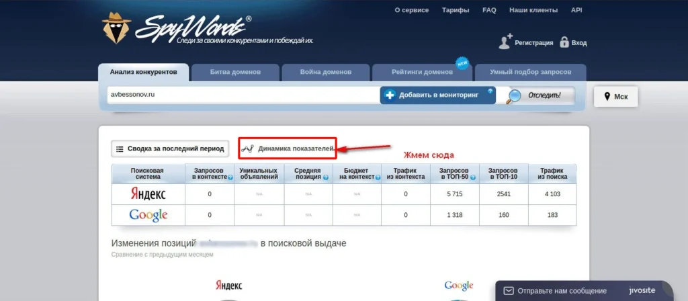Open the API link
This screenshot has width=688, height=301.
(x=576, y=10)
